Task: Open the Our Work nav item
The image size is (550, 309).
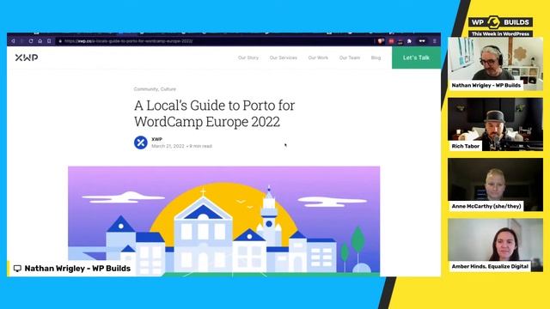Action: [318, 58]
